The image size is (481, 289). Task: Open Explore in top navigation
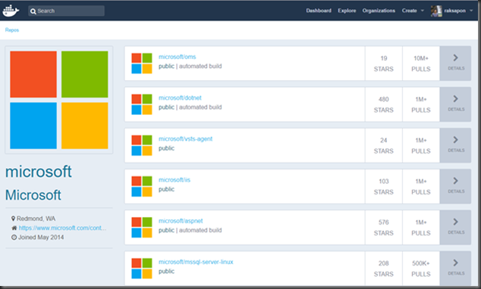click(x=347, y=11)
